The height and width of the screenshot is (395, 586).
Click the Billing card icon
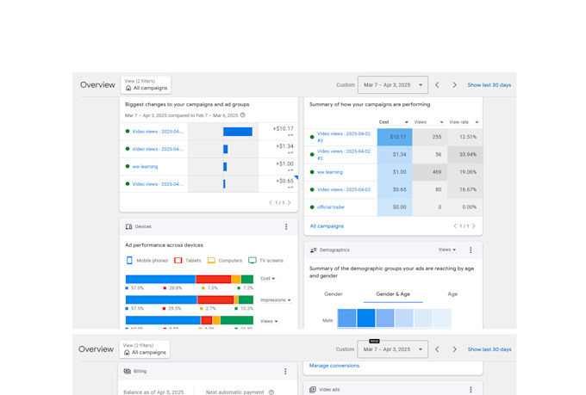(127, 371)
